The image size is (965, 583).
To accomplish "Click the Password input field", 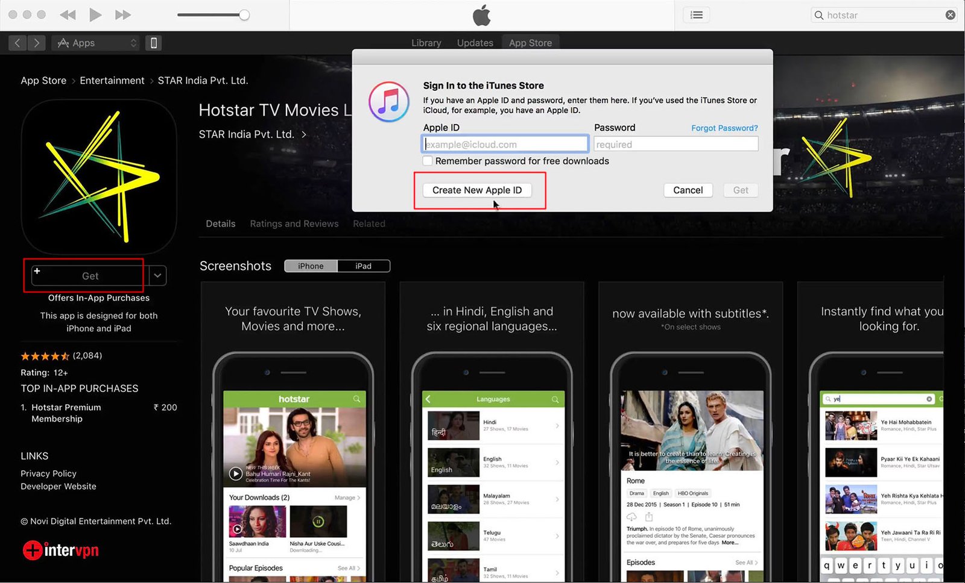I will coord(676,144).
